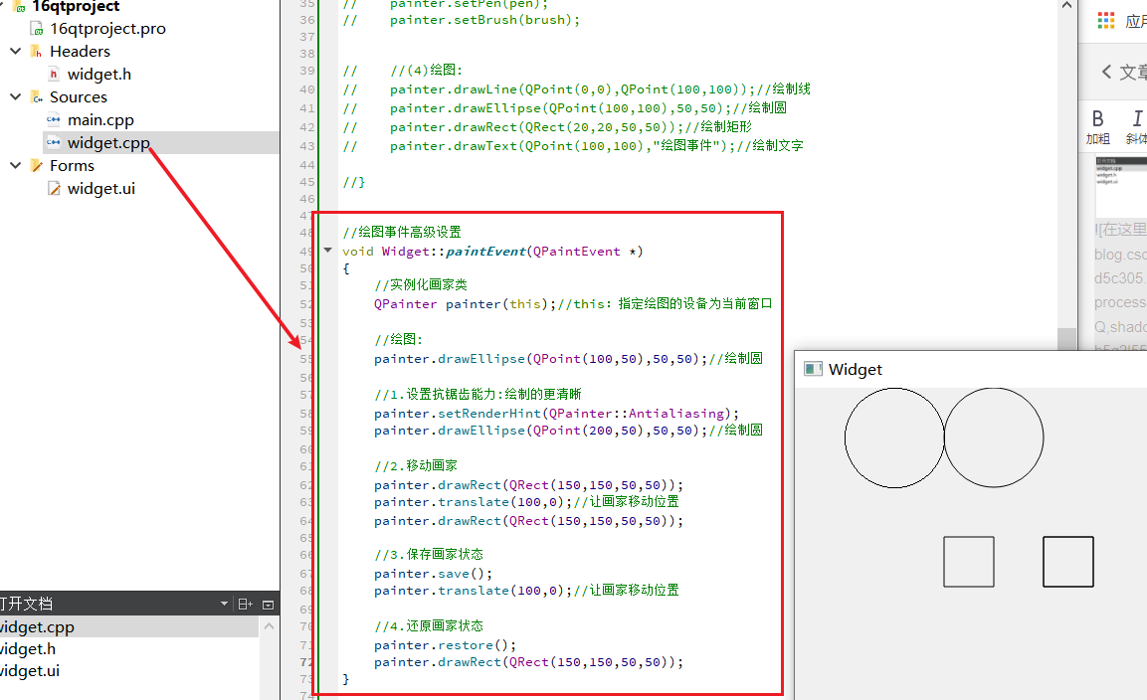Toggle 斜体 italic formatting in the side panel
Screen dimensions: 1147x700
click(x=1135, y=121)
